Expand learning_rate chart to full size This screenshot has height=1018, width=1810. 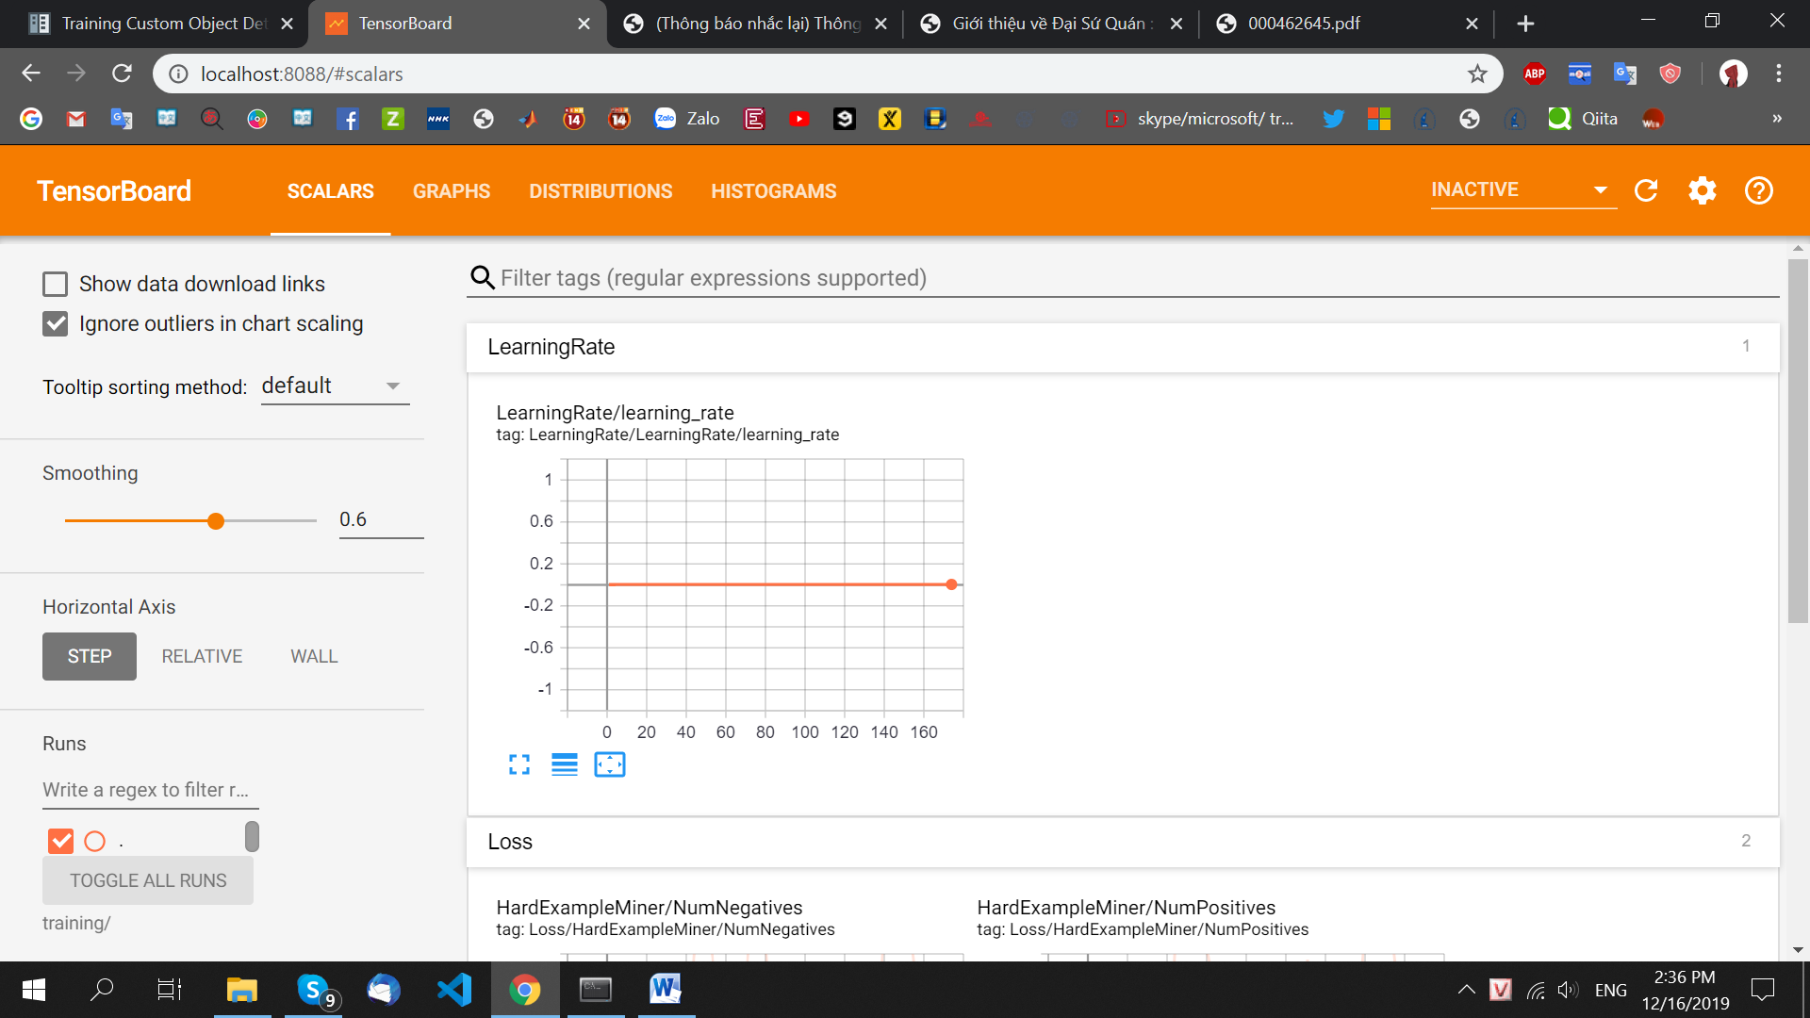[x=519, y=764]
